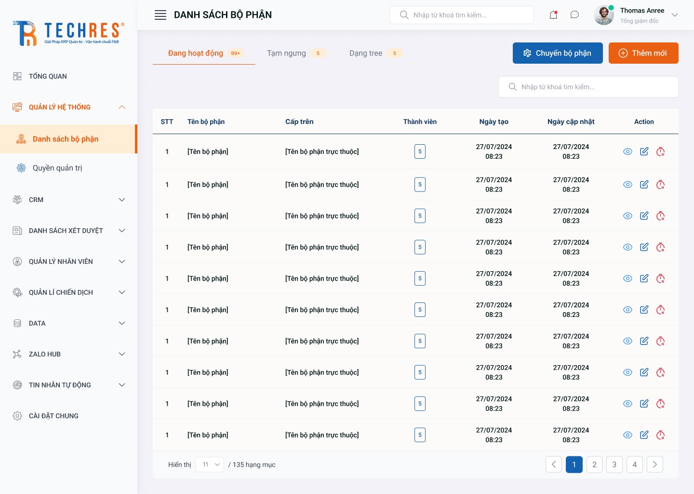The image size is (694, 494).
Task: Focus the header search field
Action: pyautogui.click(x=462, y=15)
